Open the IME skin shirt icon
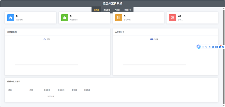Screen dimensions: 225x107 (220, 47)
